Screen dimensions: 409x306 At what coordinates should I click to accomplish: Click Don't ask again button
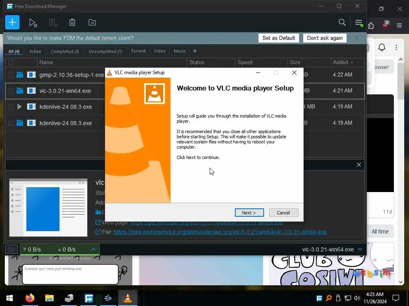tap(325, 38)
